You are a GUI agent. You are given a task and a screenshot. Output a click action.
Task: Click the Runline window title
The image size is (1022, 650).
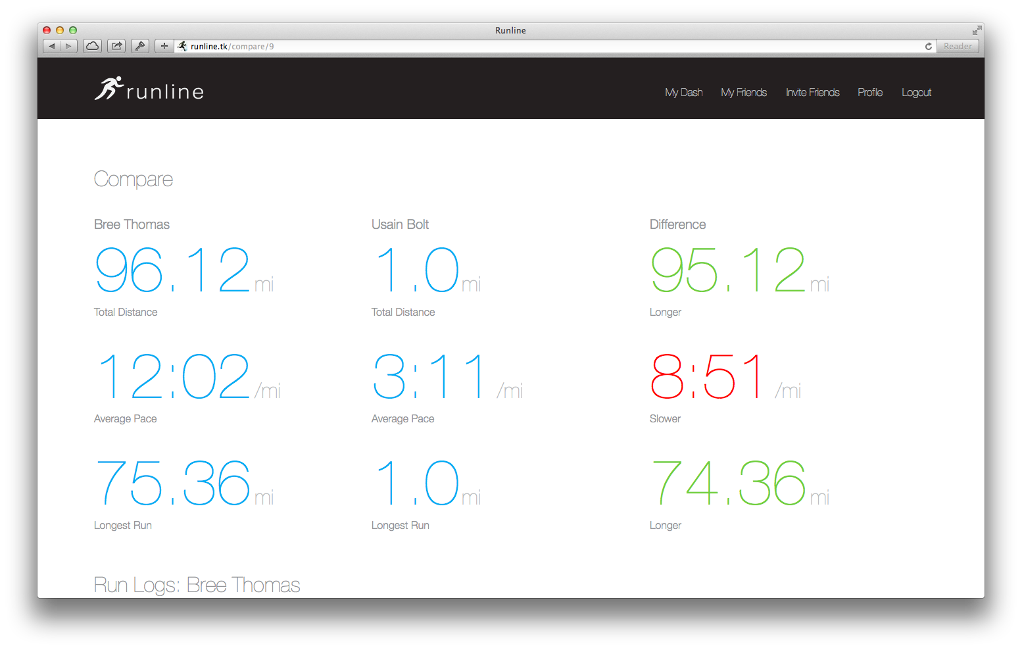pos(510,30)
